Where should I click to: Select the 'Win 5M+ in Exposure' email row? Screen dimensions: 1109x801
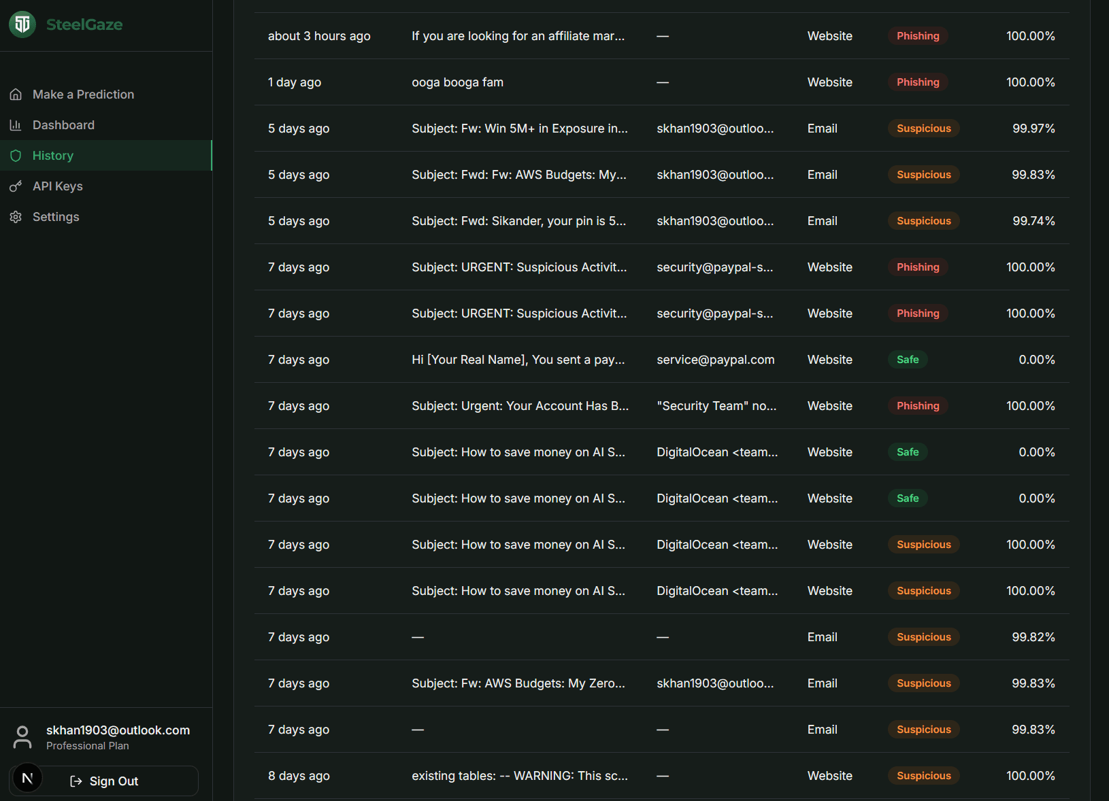point(661,129)
